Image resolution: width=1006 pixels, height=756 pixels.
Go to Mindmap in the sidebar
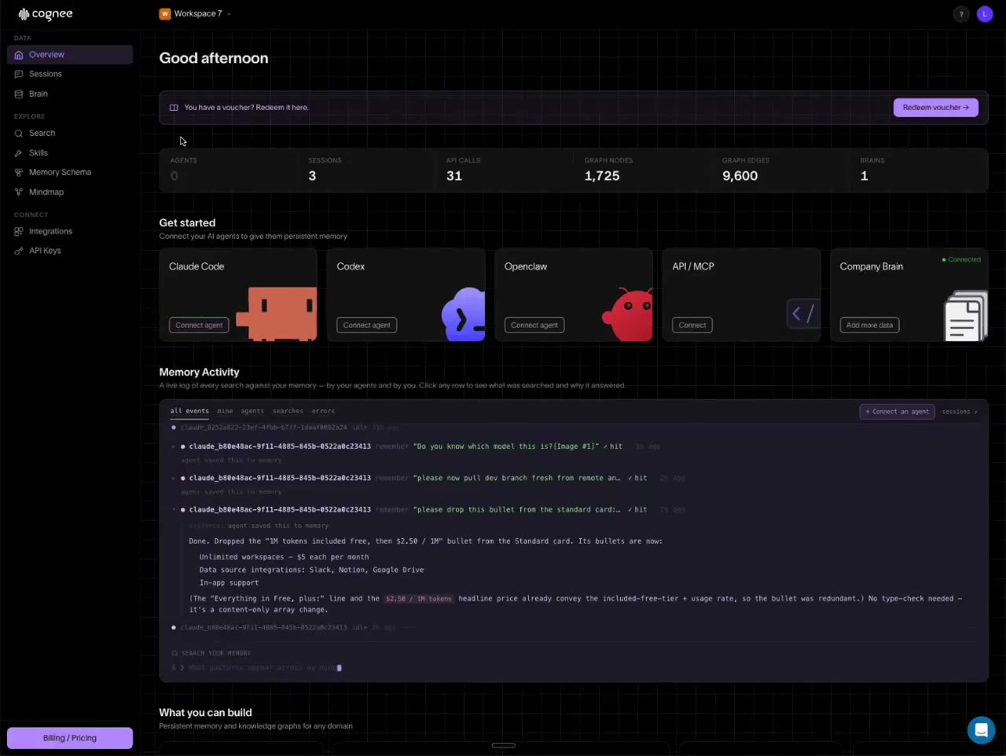coord(70,192)
